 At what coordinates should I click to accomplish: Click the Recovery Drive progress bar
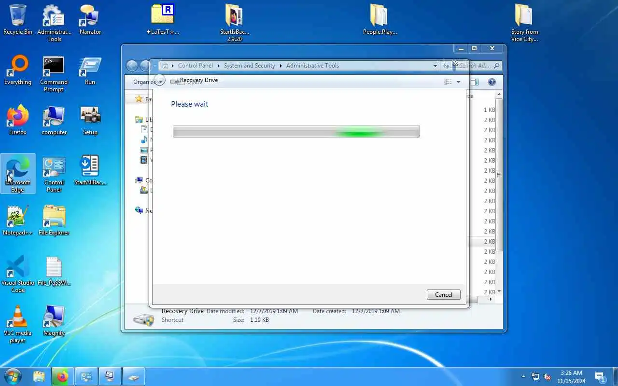click(296, 131)
